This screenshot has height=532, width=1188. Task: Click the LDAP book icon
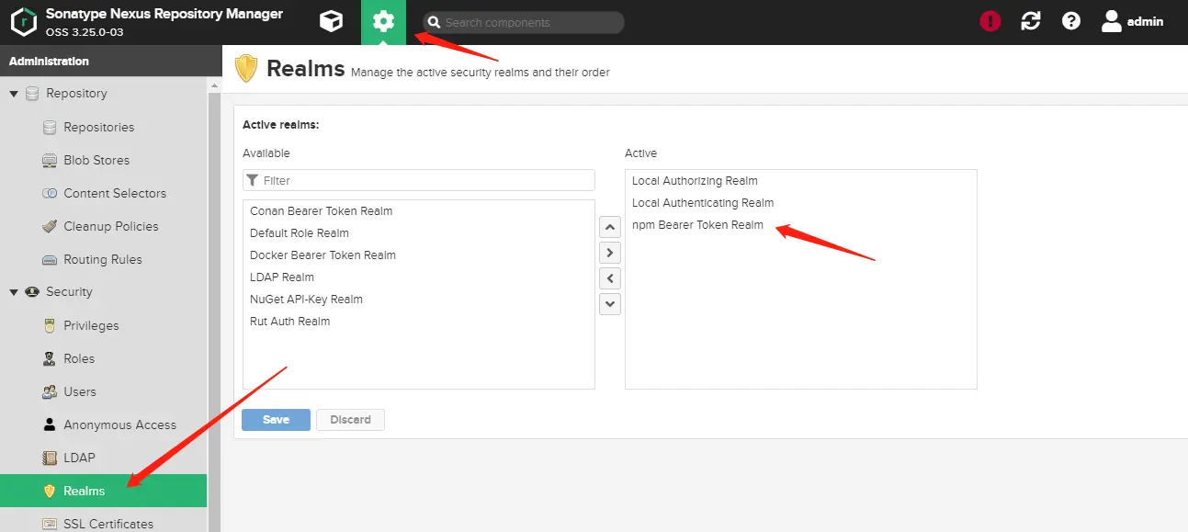(x=50, y=458)
